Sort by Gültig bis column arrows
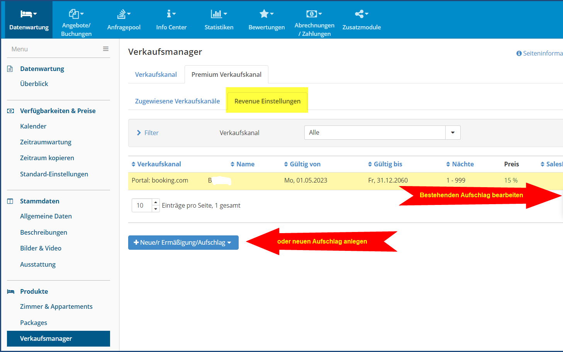This screenshot has width=563, height=352. pos(370,164)
